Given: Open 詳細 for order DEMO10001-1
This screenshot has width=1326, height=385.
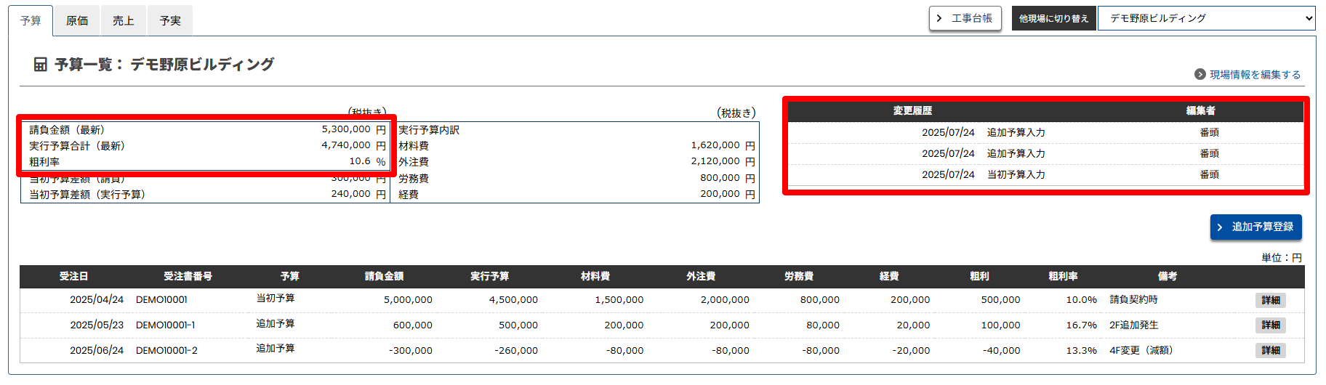Looking at the screenshot, I should [1270, 325].
